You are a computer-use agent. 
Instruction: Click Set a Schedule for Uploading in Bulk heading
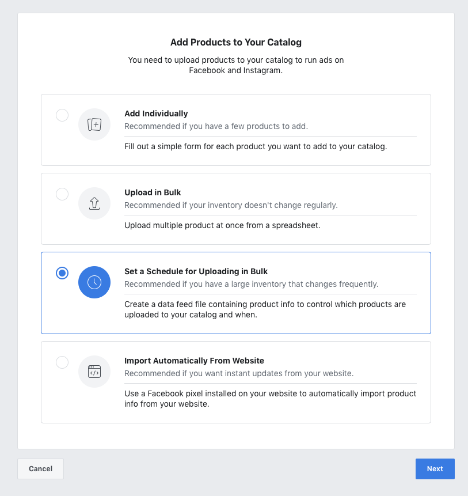click(x=196, y=271)
